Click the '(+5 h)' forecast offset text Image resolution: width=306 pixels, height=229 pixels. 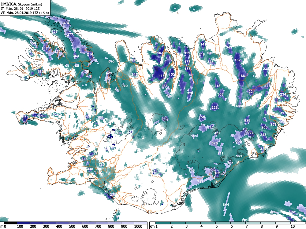pos(44,13)
